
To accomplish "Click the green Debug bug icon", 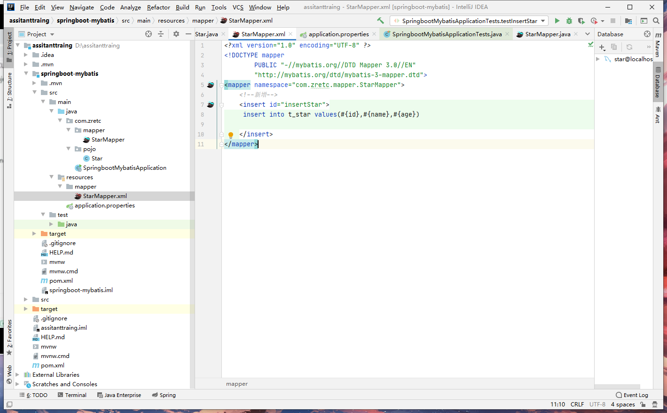I will click(x=569, y=21).
